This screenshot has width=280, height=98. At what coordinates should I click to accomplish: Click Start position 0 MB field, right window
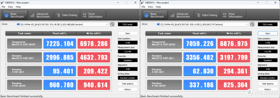(268, 43)
